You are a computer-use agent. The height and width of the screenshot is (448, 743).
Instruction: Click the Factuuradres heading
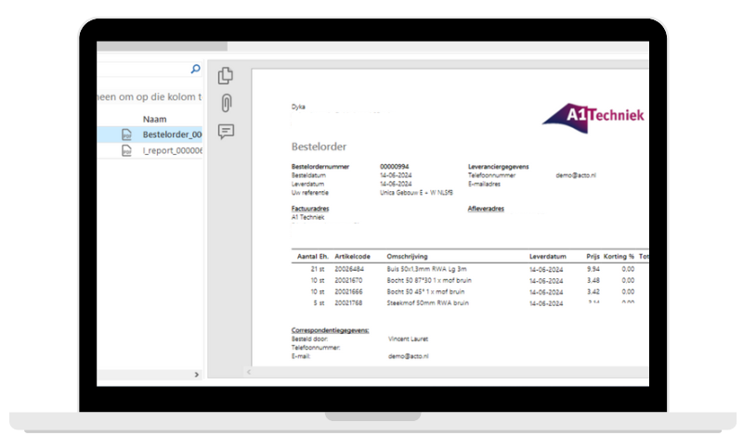point(310,209)
